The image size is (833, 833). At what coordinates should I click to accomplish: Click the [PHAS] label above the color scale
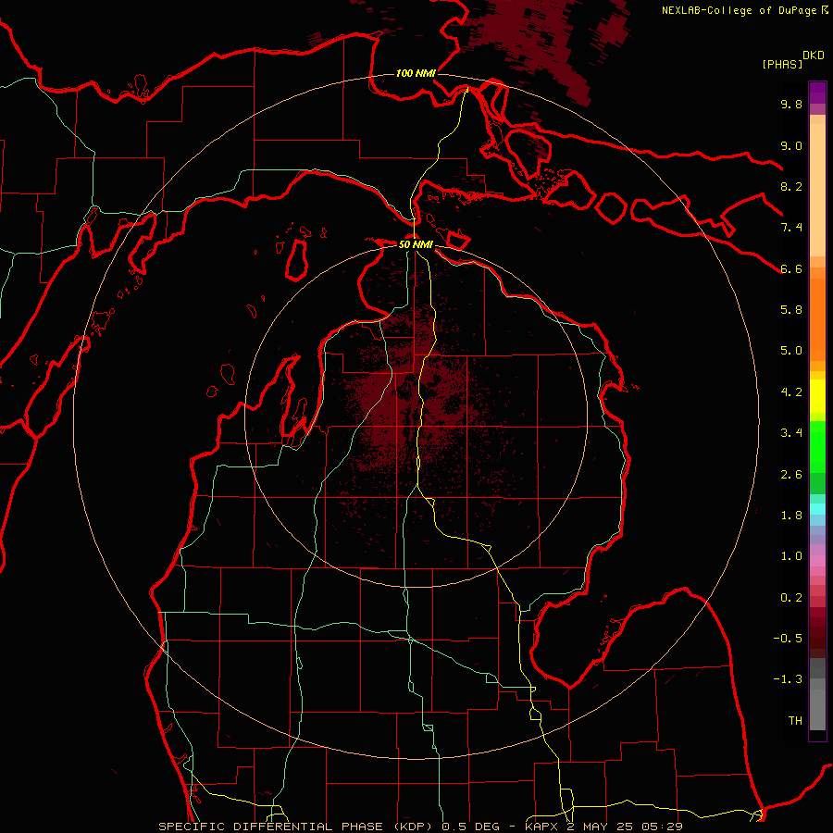[782, 64]
